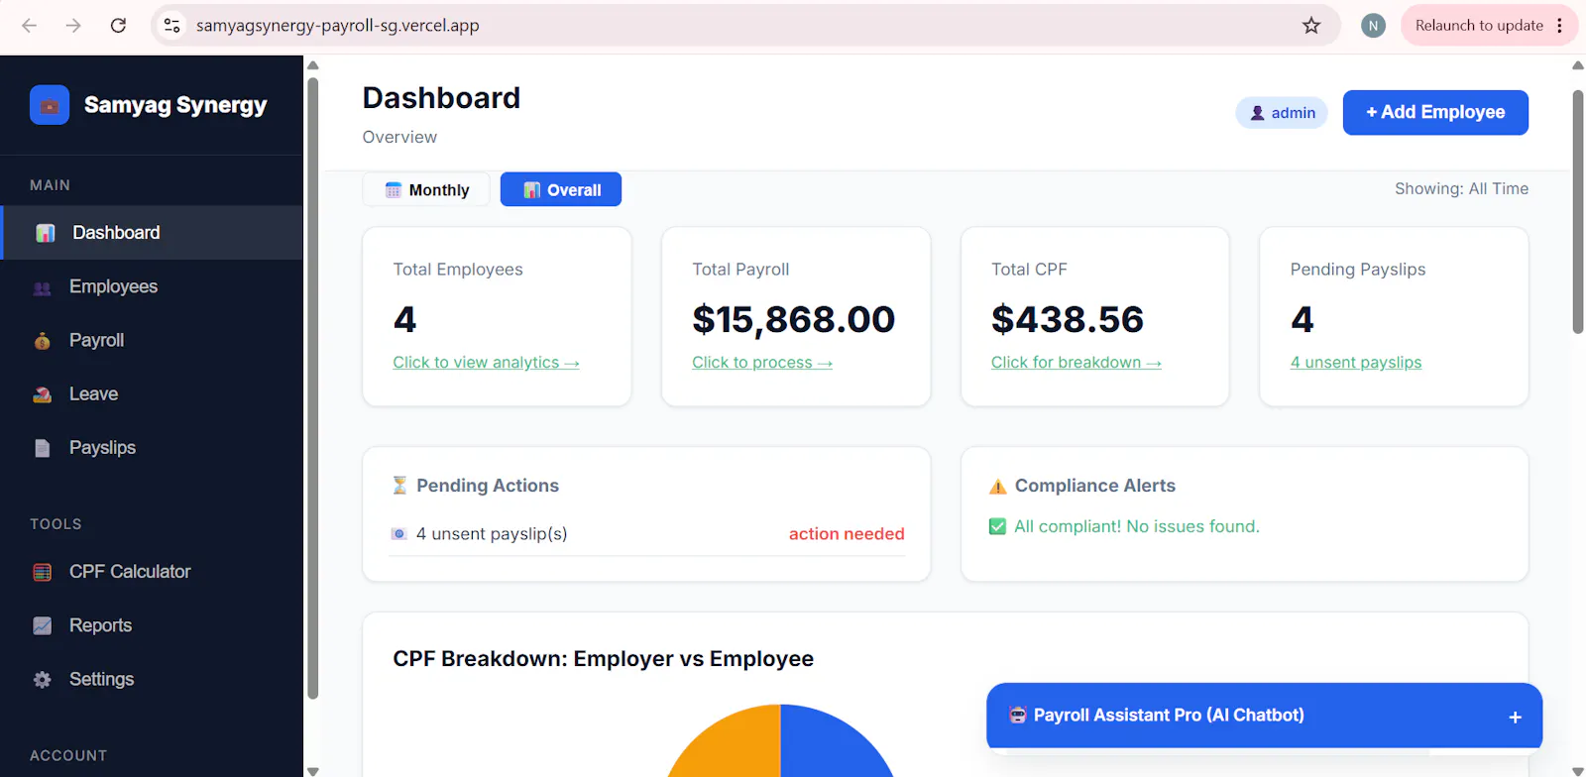Image resolution: width=1586 pixels, height=777 pixels.
Task: Open the Employees page
Action: [152, 286]
